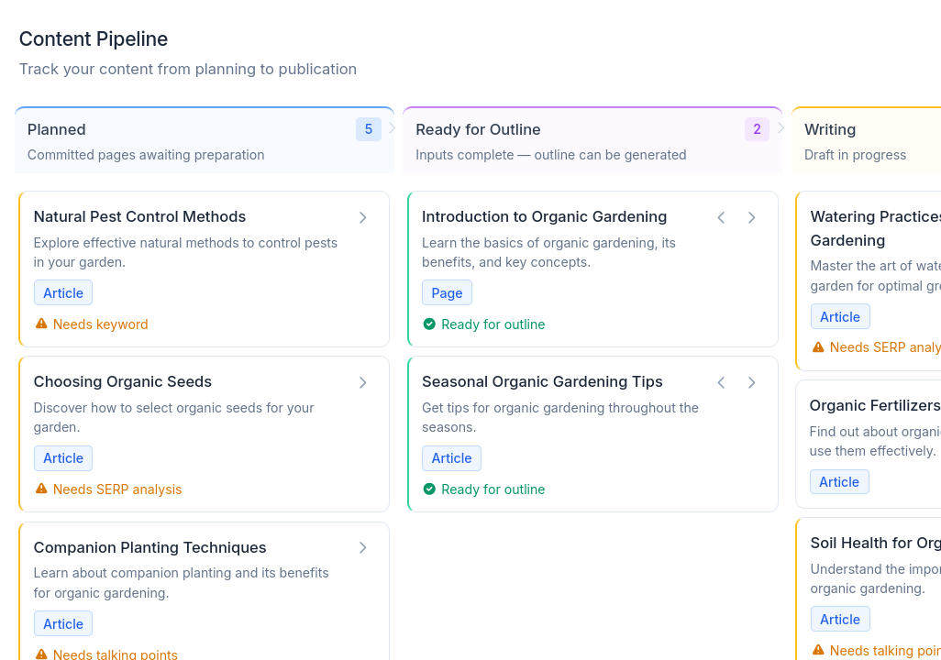The width and height of the screenshot is (941, 660).
Task: Open the "Needs SERP analysis" status link
Action: [116, 489]
